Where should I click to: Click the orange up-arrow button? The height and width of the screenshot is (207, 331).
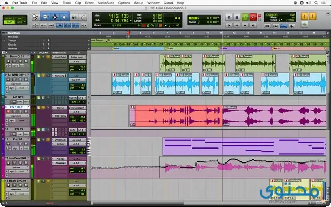tap(305, 16)
